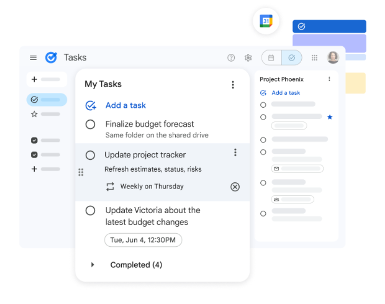Image resolution: width=385 pixels, height=304 pixels.
Task: Open the Settings gear icon
Action: [x=248, y=58]
